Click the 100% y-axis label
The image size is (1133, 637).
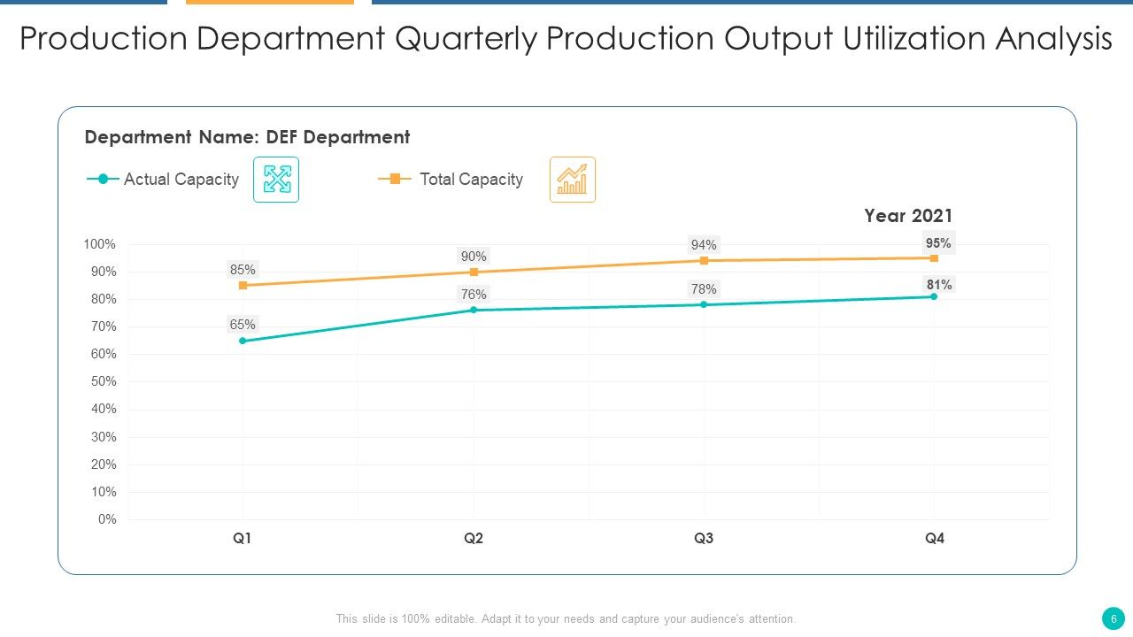pyautogui.click(x=100, y=244)
